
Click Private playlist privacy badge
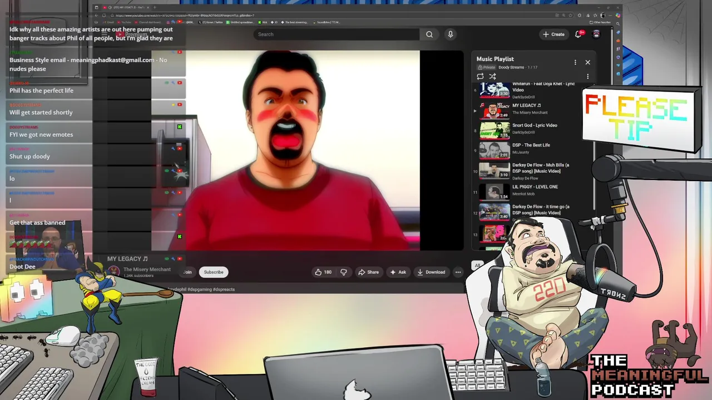(x=486, y=67)
